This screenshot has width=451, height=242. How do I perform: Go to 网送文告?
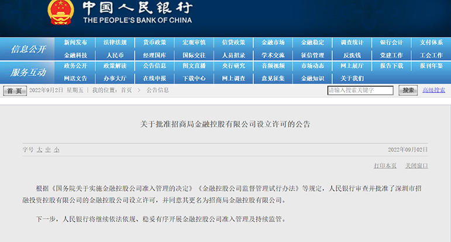[x=75, y=78]
